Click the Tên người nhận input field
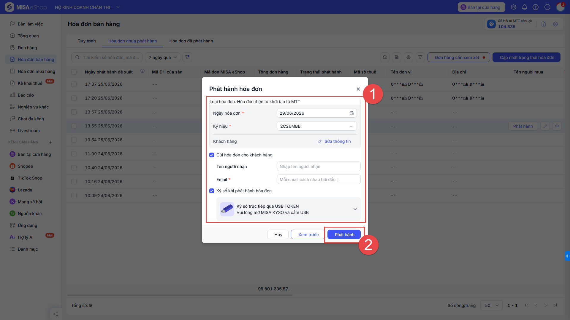Image resolution: width=570 pixels, height=320 pixels. (x=319, y=167)
